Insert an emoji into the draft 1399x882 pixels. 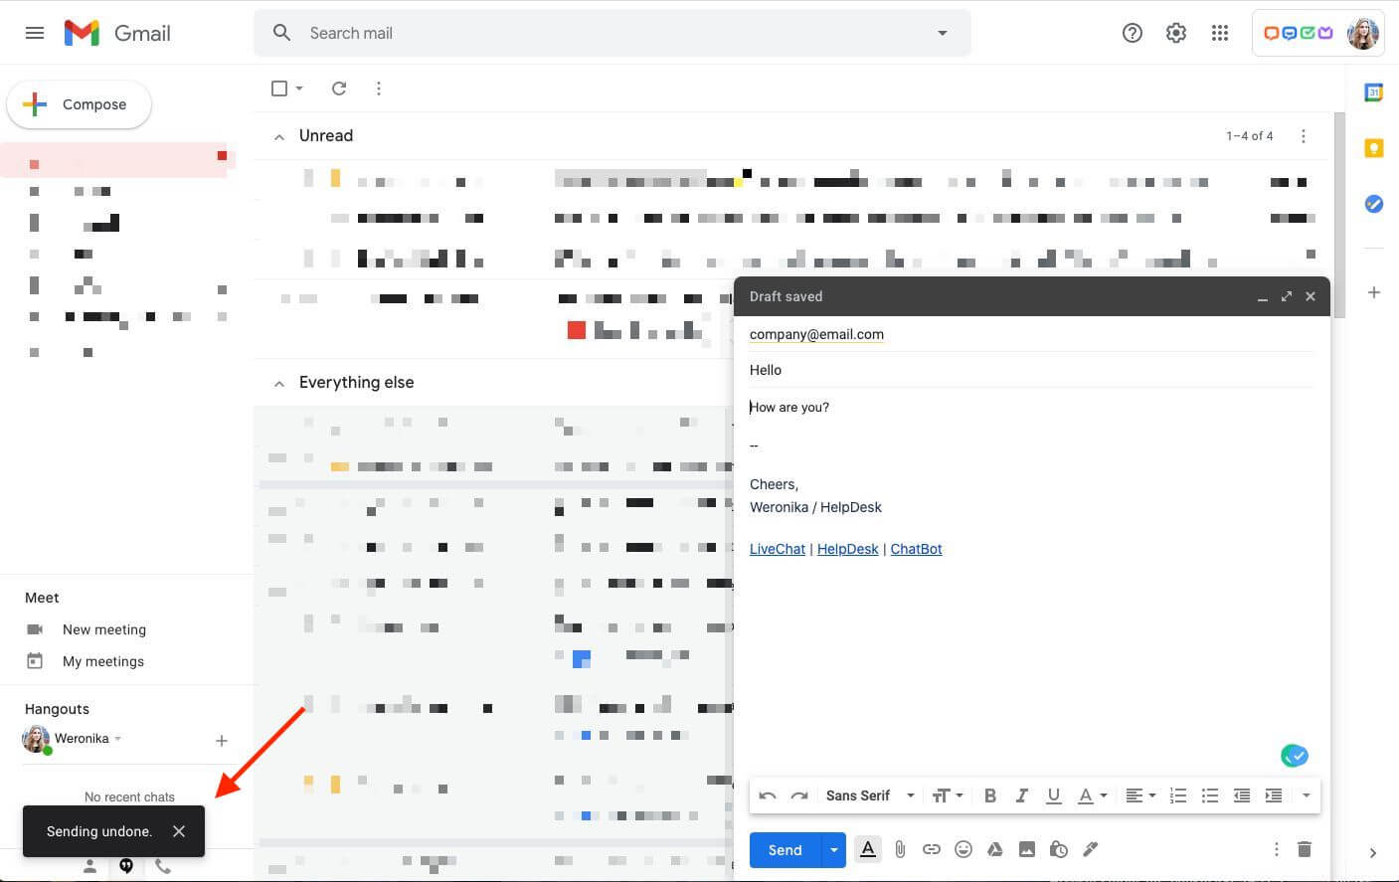pyautogui.click(x=962, y=849)
